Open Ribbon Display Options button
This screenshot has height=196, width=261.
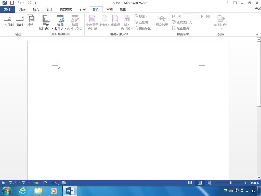pos(235,3)
